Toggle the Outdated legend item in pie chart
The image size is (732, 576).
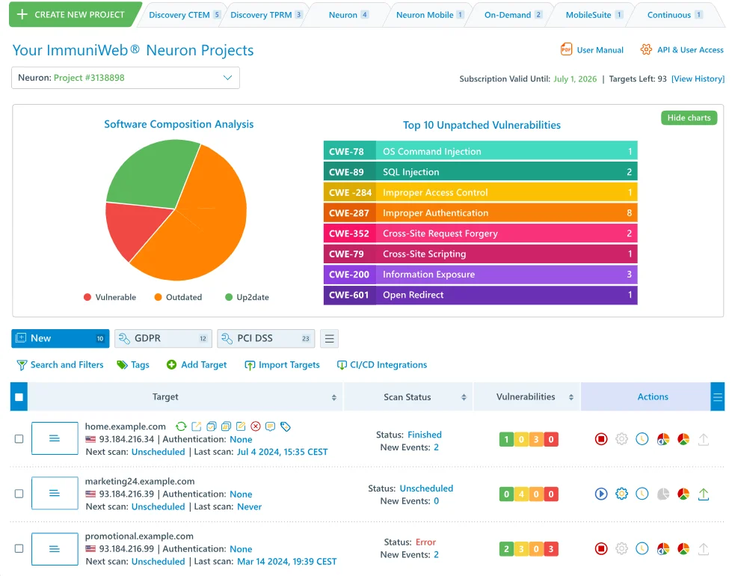(179, 297)
